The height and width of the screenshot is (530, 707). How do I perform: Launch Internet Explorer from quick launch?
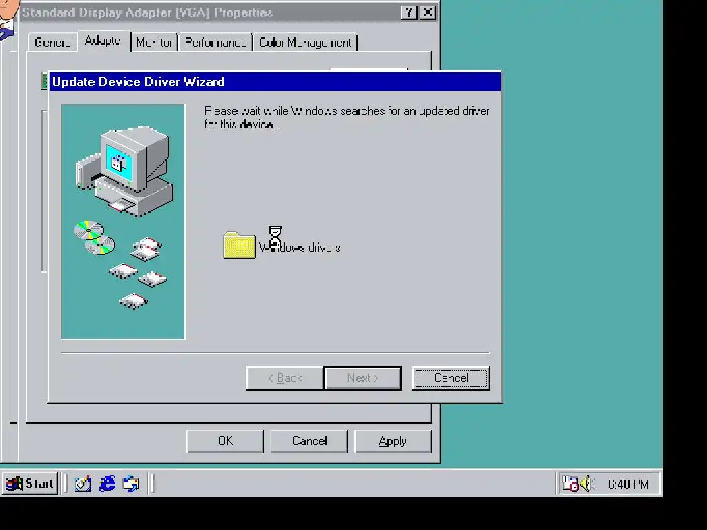coord(107,484)
